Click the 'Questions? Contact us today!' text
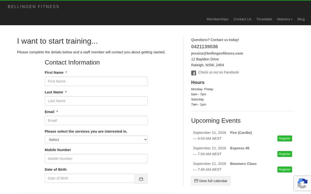The height and width of the screenshot is (194, 311). point(215,40)
